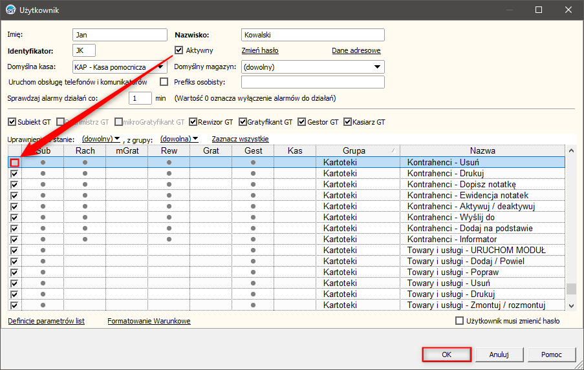
Task: Uncheck permission for Kontrahenci - Informator
Action: (x=14, y=240)
